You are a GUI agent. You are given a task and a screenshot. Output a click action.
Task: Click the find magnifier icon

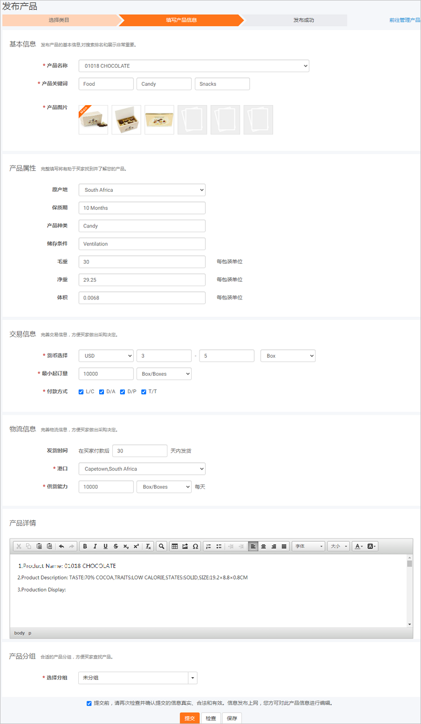pos(162,546)
